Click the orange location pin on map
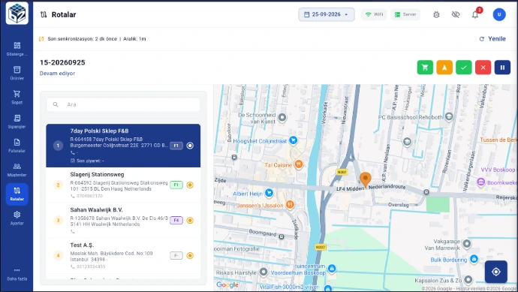Image resolution: width=518 pixels, height=292 pixels. click(365, 179)
